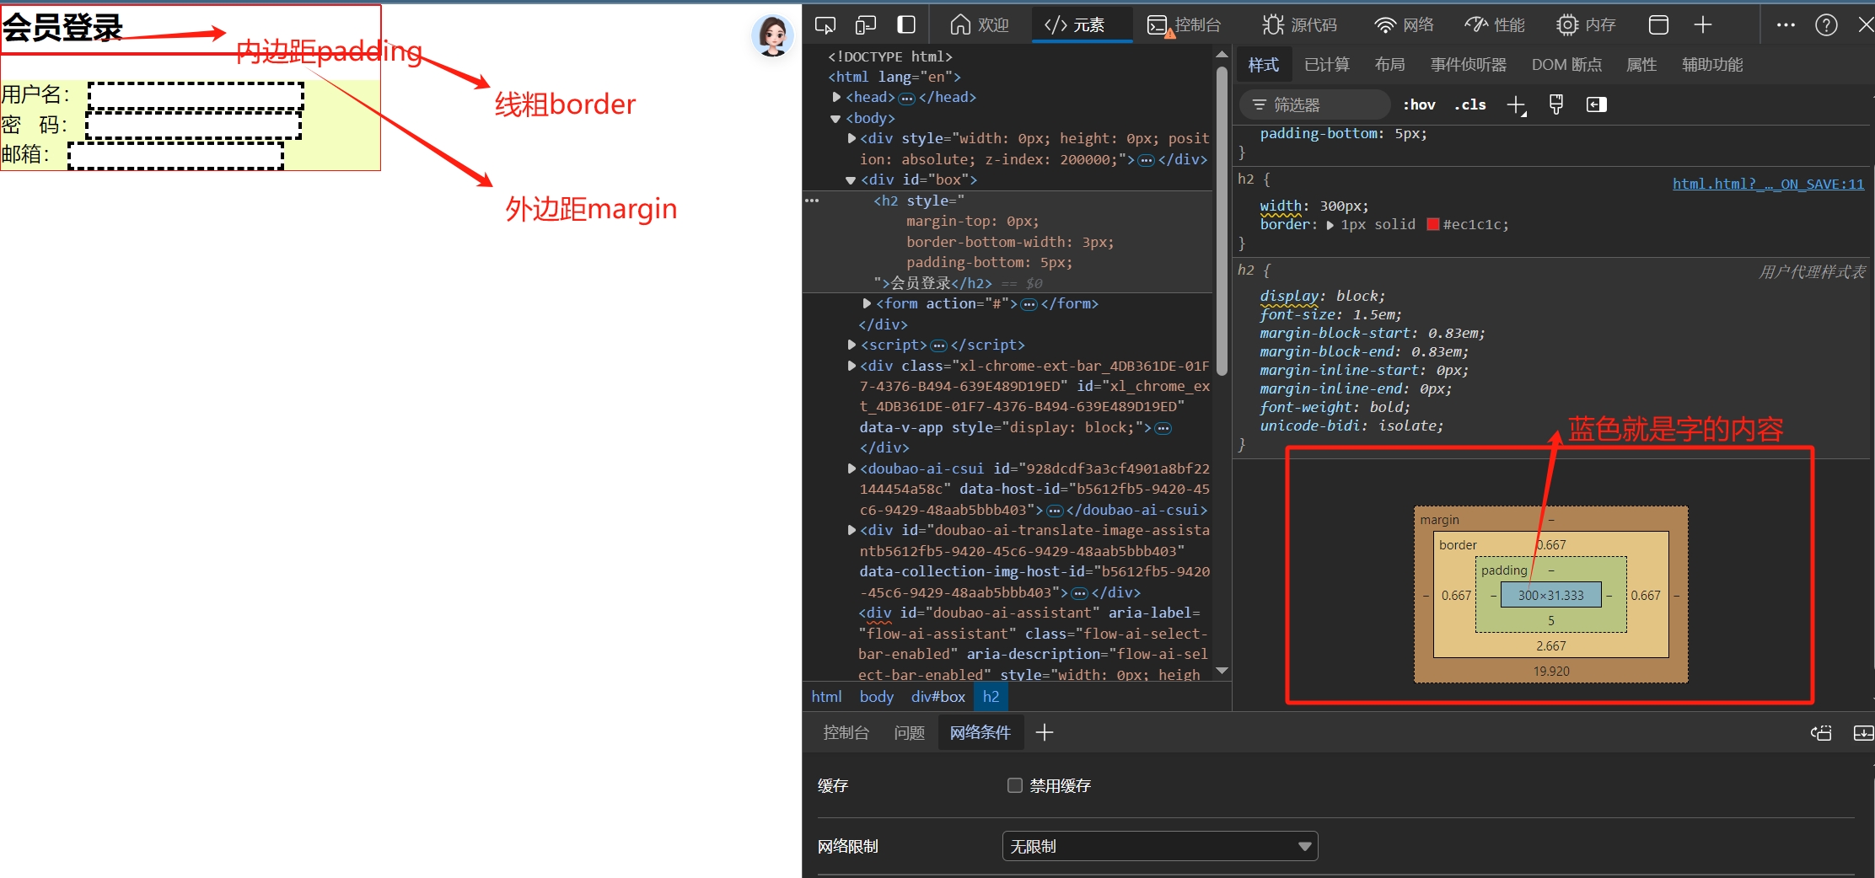Click the rendering emulation brush icon
Image resolution: width=1875 pixels, height=878 pixels.
[1556, 104]
